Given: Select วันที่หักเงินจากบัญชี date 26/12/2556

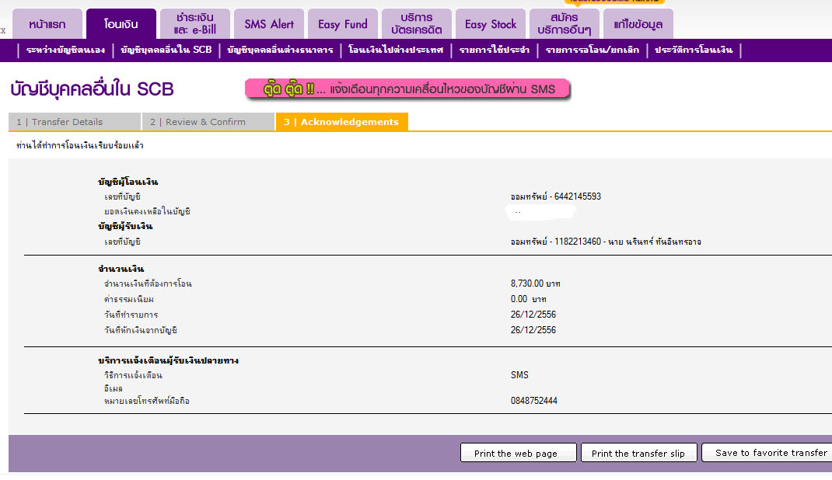Looking at the screenshot, I should pos(533,329).
